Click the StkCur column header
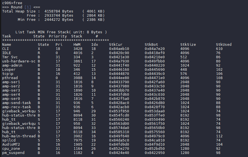This screenshot has width=248, height=157. (x=116, y=45)
